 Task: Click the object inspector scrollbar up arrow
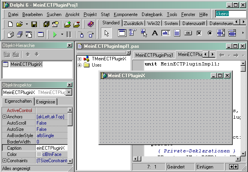click(70, 110)
